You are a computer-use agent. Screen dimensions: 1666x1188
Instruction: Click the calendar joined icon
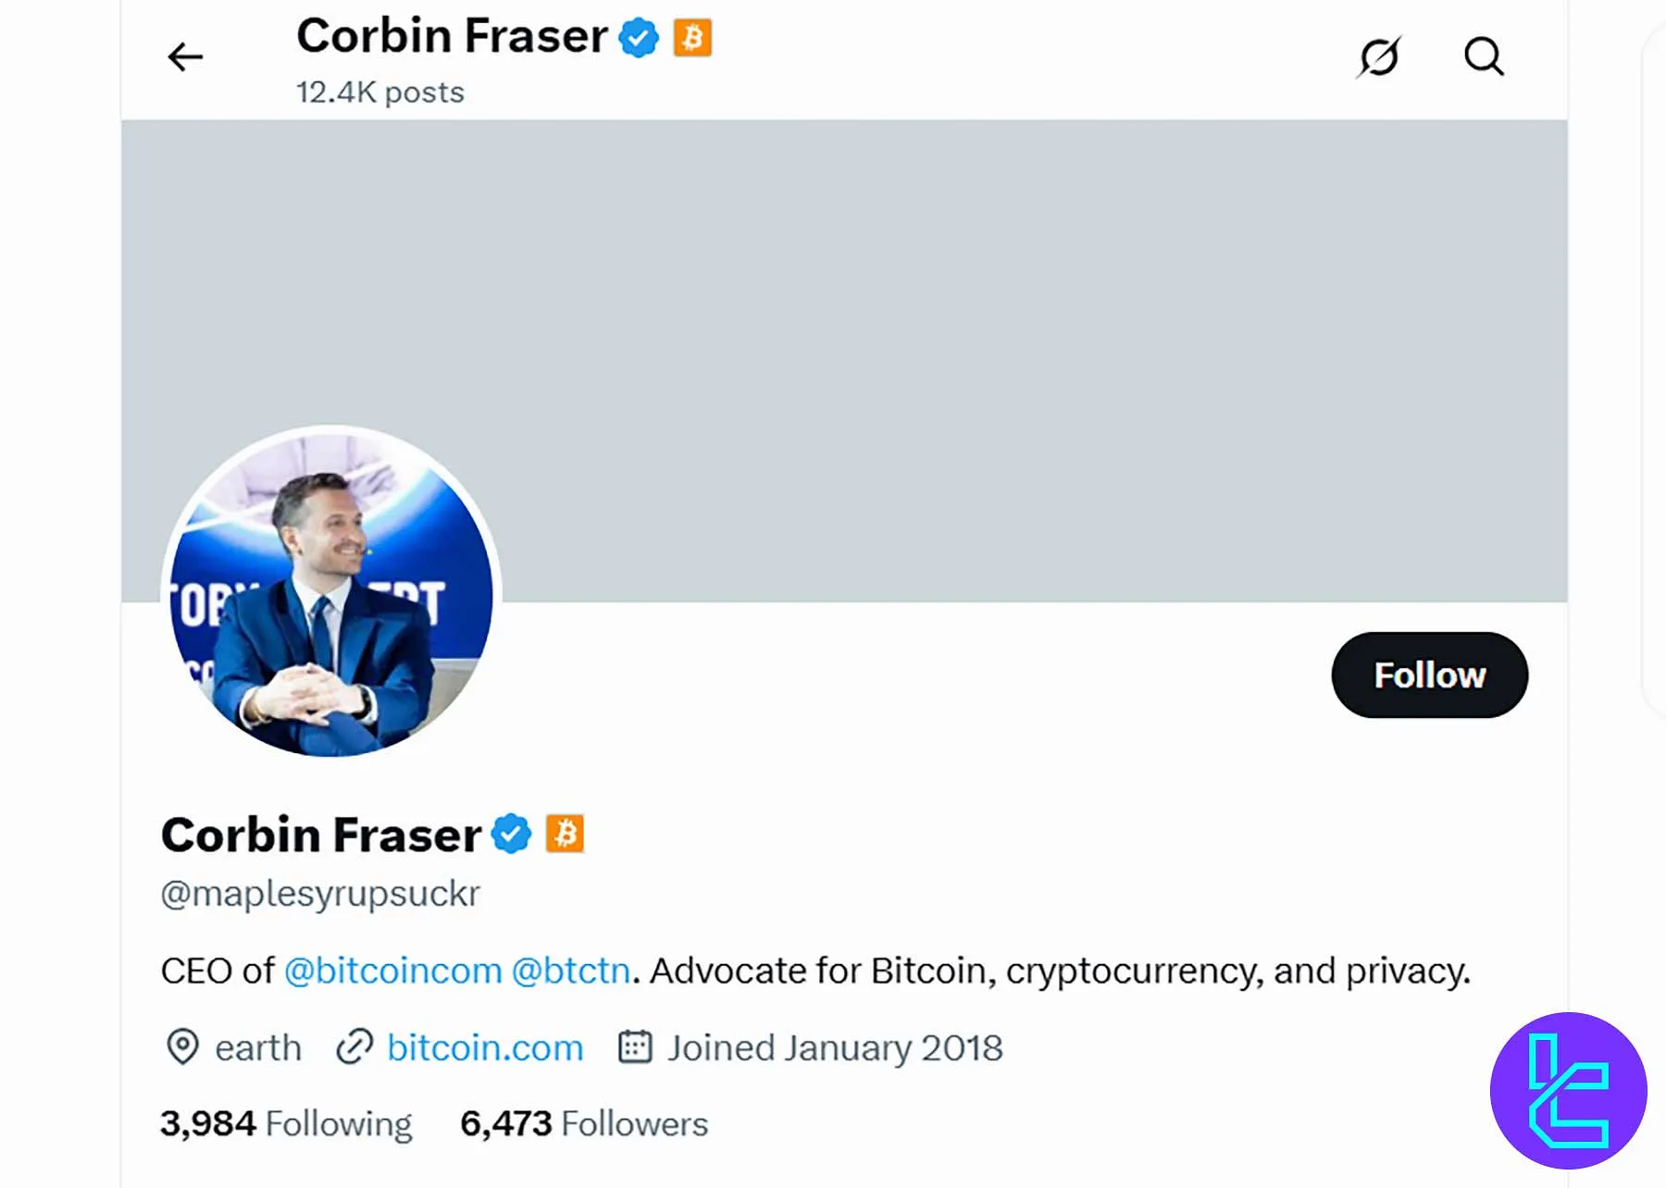(x=635, y=1047)
